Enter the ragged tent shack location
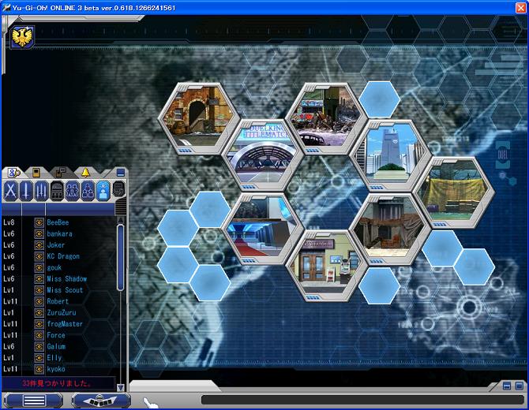The height and width of the screenshot is (410, 529). (390, 229)
